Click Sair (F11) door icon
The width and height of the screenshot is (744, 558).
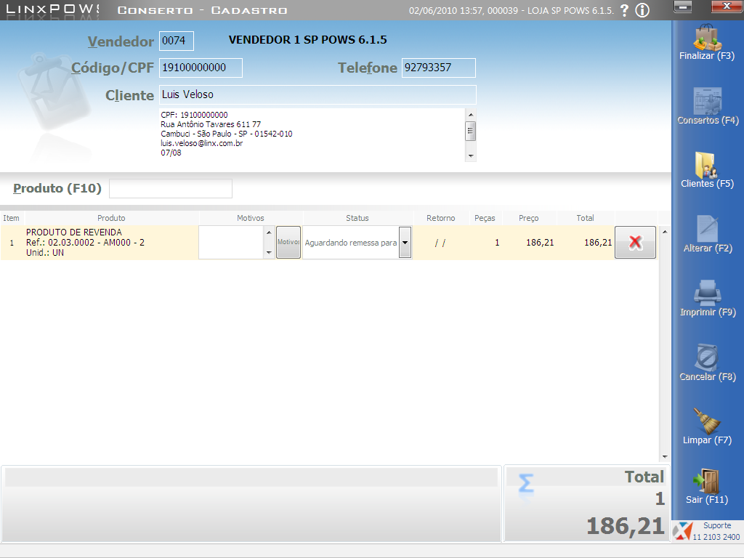click(x=706, y=481)
